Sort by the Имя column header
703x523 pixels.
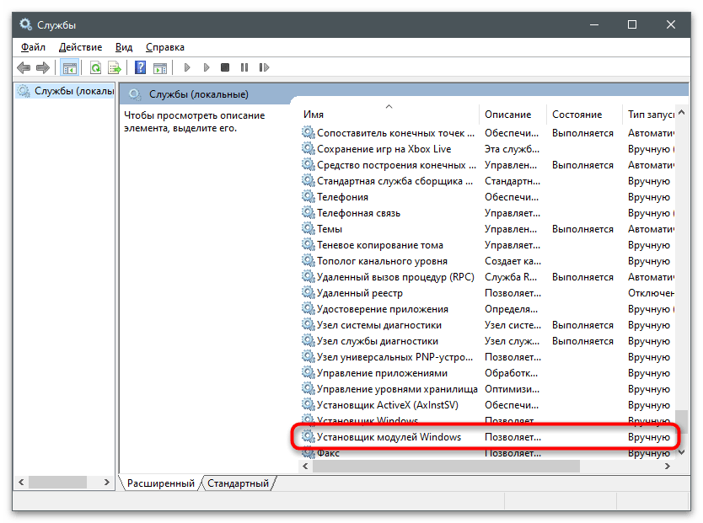tap(388, 114)
